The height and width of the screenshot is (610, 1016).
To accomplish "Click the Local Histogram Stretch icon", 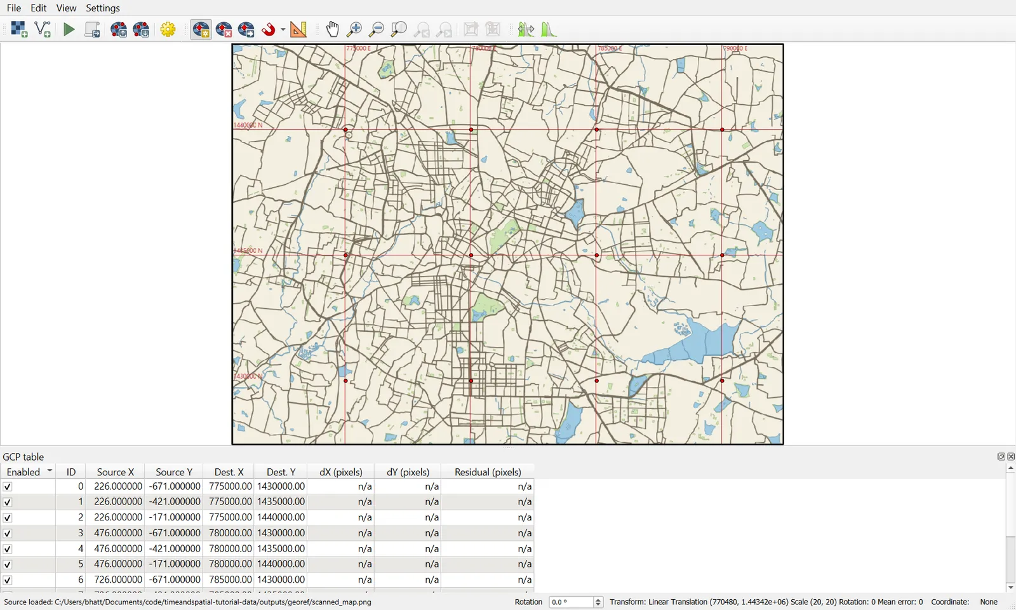I will [549, 29].
